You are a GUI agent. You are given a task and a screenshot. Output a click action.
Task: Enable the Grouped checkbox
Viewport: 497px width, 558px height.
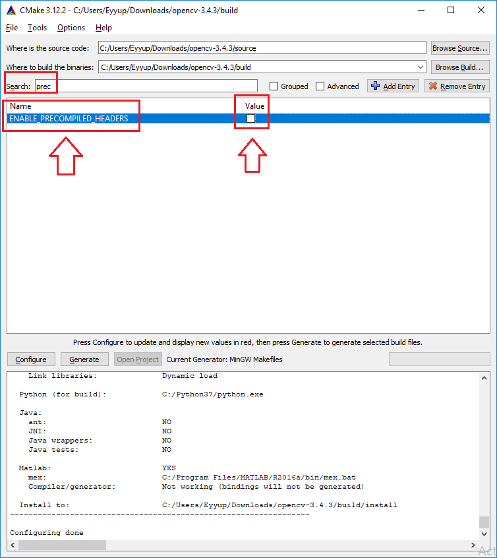point(274,86)
